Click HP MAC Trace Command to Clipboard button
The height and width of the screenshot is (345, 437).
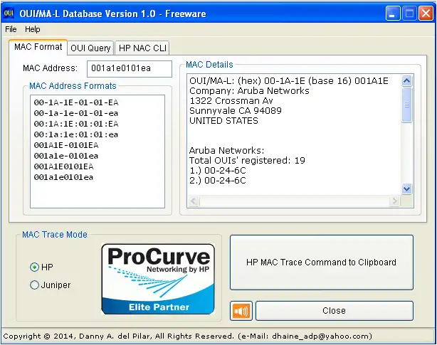point(321,262)
